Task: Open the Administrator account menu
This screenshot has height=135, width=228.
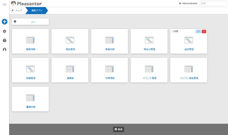Action: [188, 3]
